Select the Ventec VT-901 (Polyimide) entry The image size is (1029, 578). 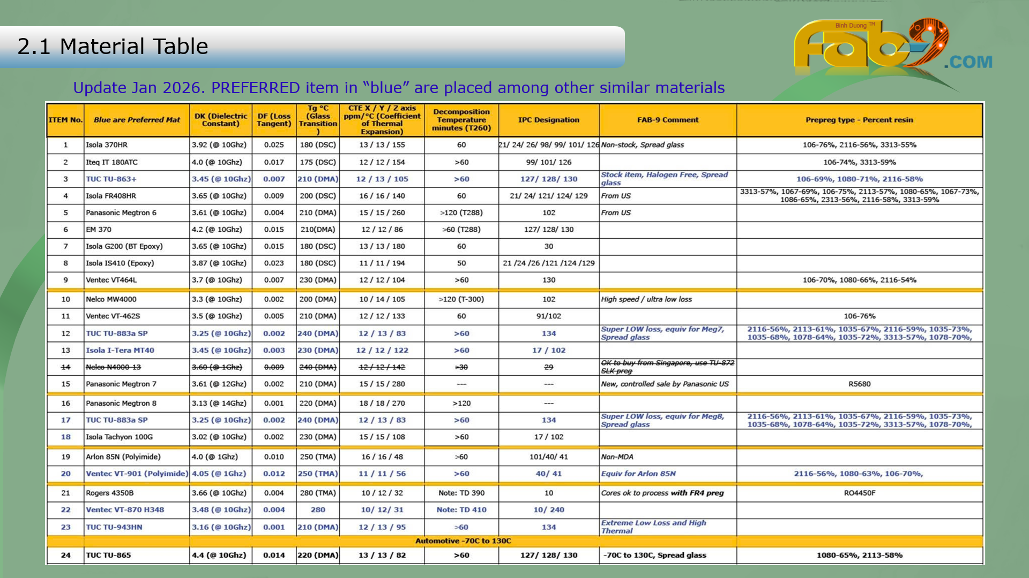(137, 474)
